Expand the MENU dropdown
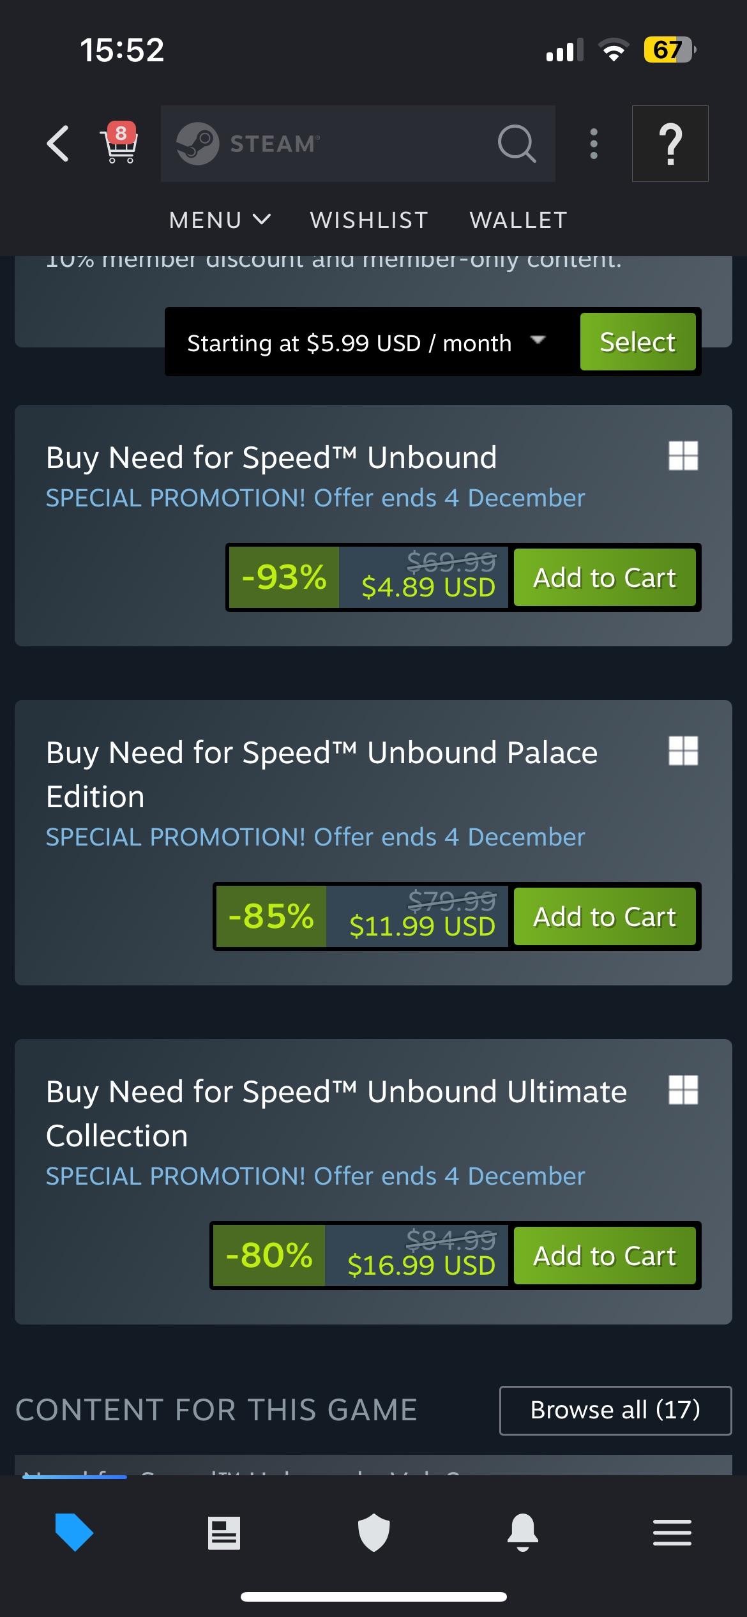Viewport: 747px width, 1617px height. pyautogui.click(x=220, y=220)
